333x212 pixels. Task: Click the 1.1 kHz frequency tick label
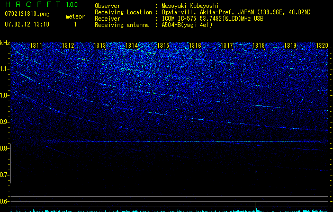pyautogui.click(x=5, y=69)
